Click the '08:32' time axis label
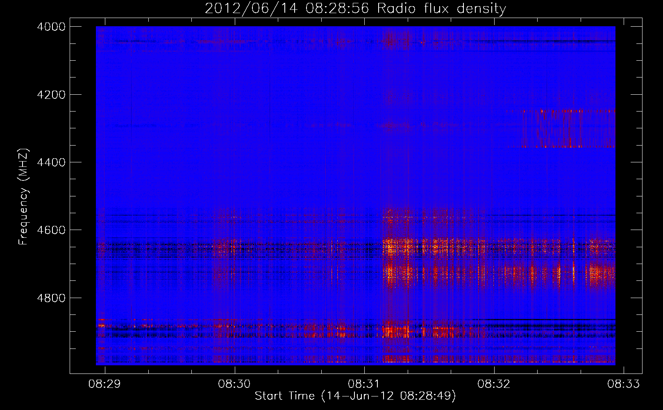 (x=494, y=384)
